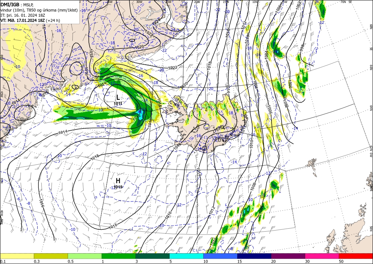Click the '998' isobar label

[302, 48]
